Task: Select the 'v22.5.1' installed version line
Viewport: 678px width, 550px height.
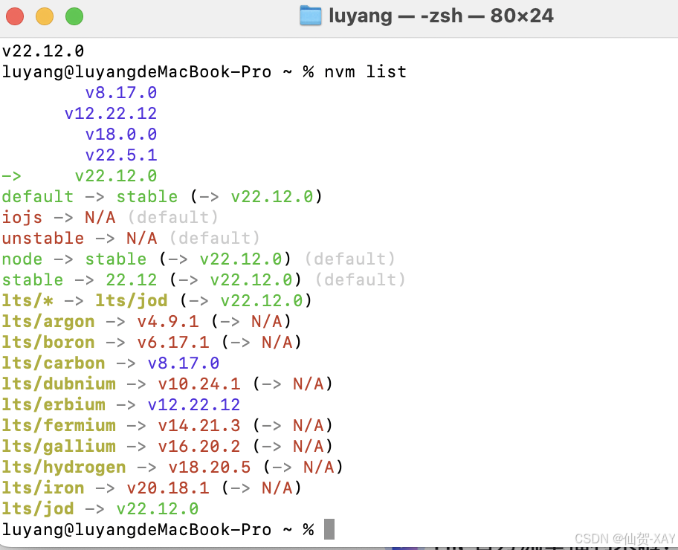Action: point(121,155)
